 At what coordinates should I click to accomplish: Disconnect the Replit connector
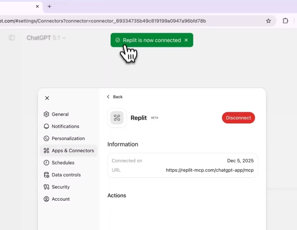[x=238, y=118]
